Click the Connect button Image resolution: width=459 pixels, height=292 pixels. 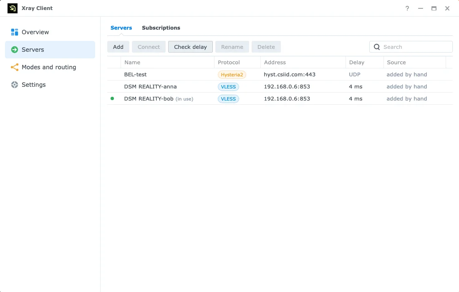149,47
